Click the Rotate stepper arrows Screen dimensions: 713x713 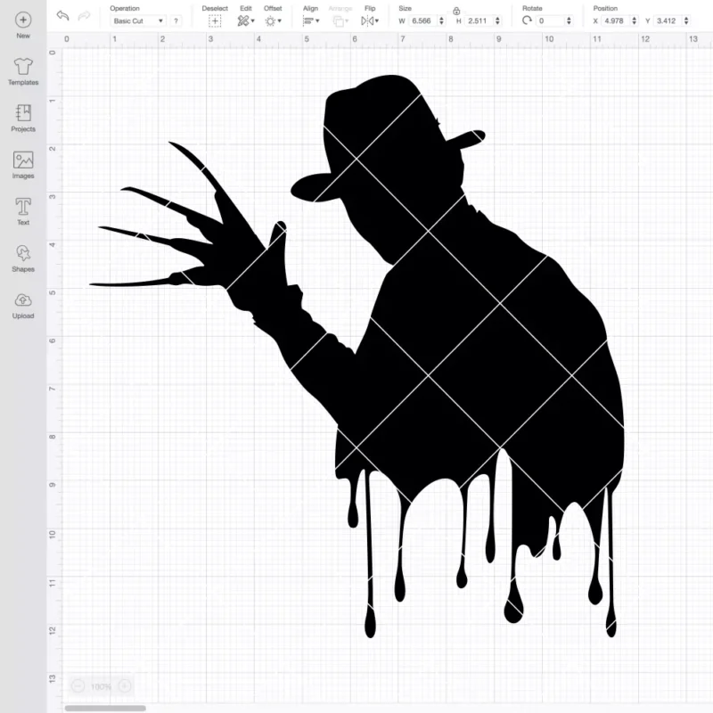tap(569, 20)
